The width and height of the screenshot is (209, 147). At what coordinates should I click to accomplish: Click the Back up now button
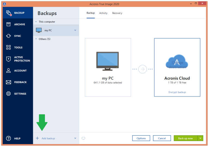185,138
